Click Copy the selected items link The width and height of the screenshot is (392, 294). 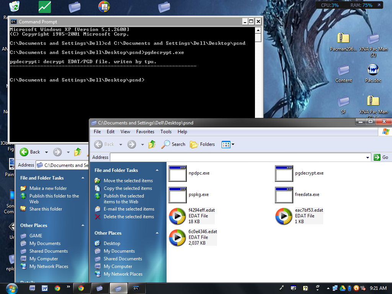click(x=128, y=188)
